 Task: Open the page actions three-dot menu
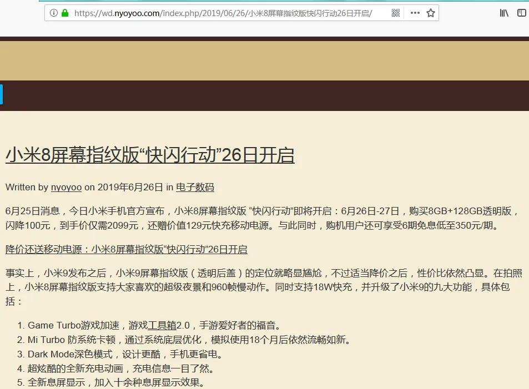coord(415,13)
